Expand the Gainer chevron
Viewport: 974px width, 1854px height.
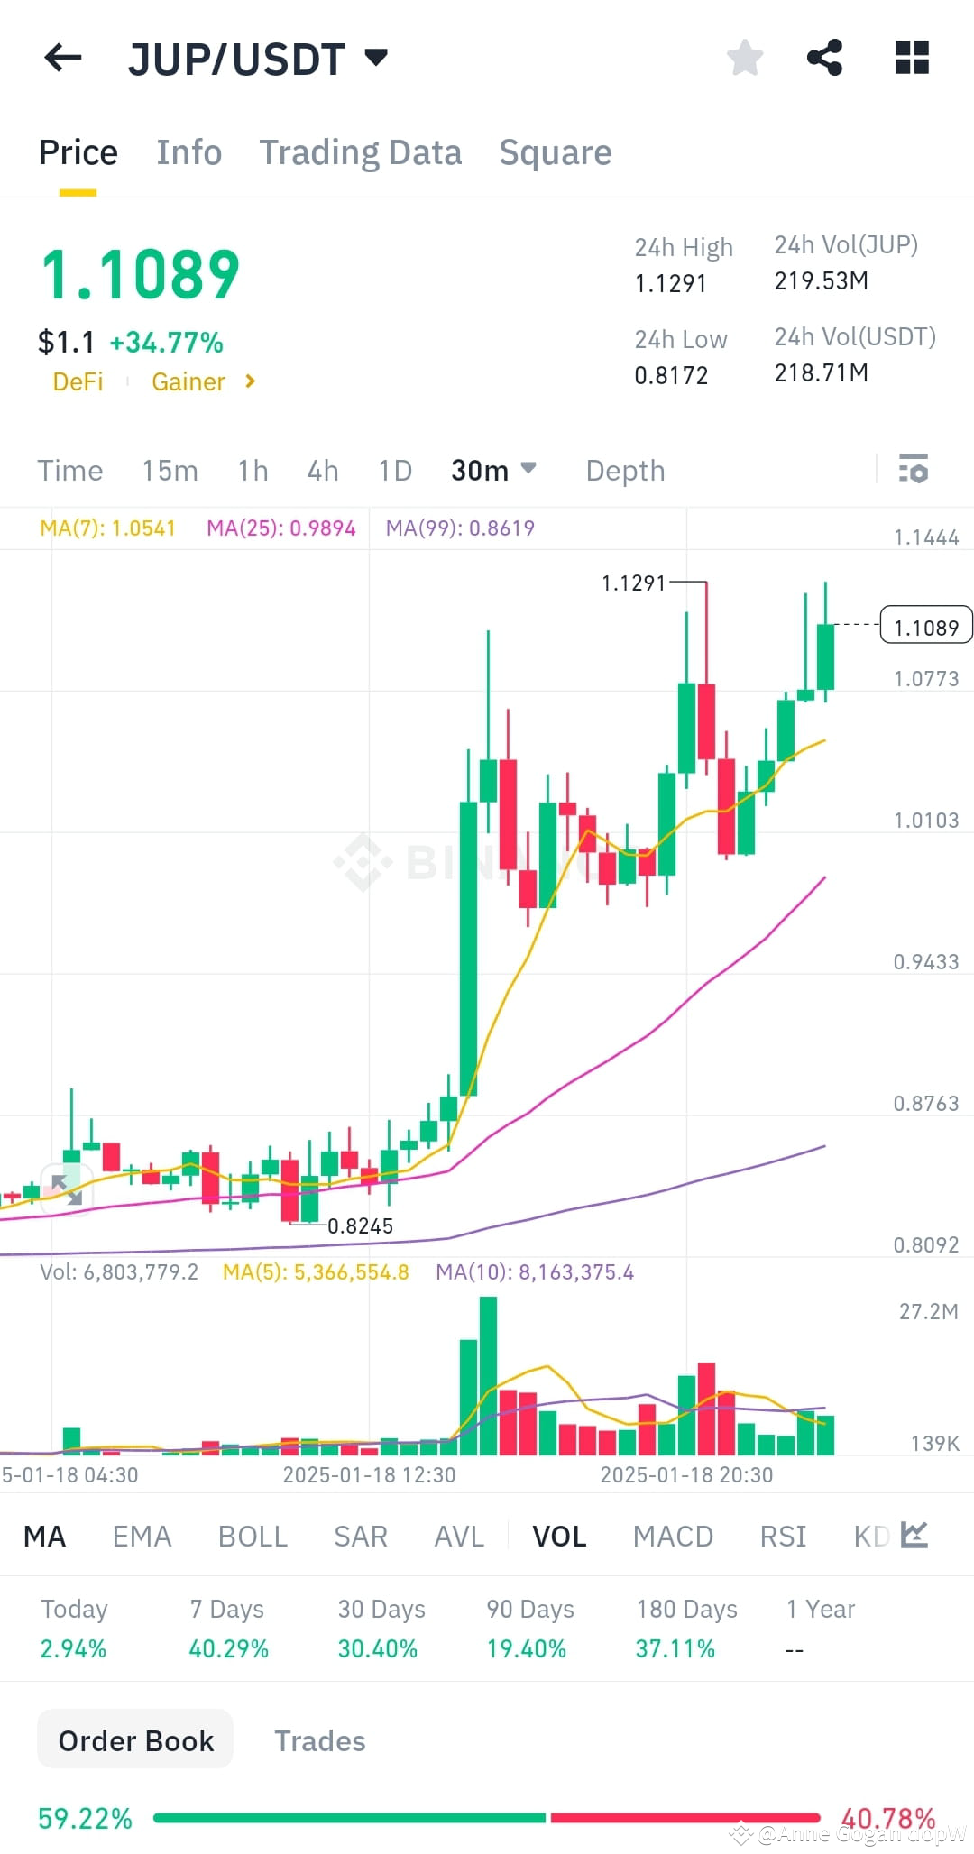[251, 381]
